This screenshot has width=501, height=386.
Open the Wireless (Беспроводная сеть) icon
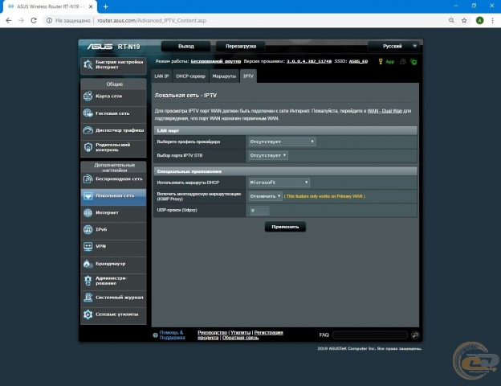pos(88,179)
